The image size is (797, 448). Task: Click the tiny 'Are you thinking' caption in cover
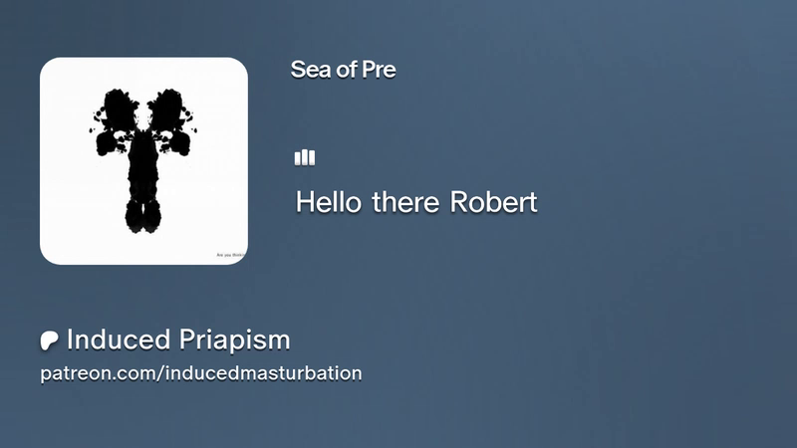(x=231, y=255)
